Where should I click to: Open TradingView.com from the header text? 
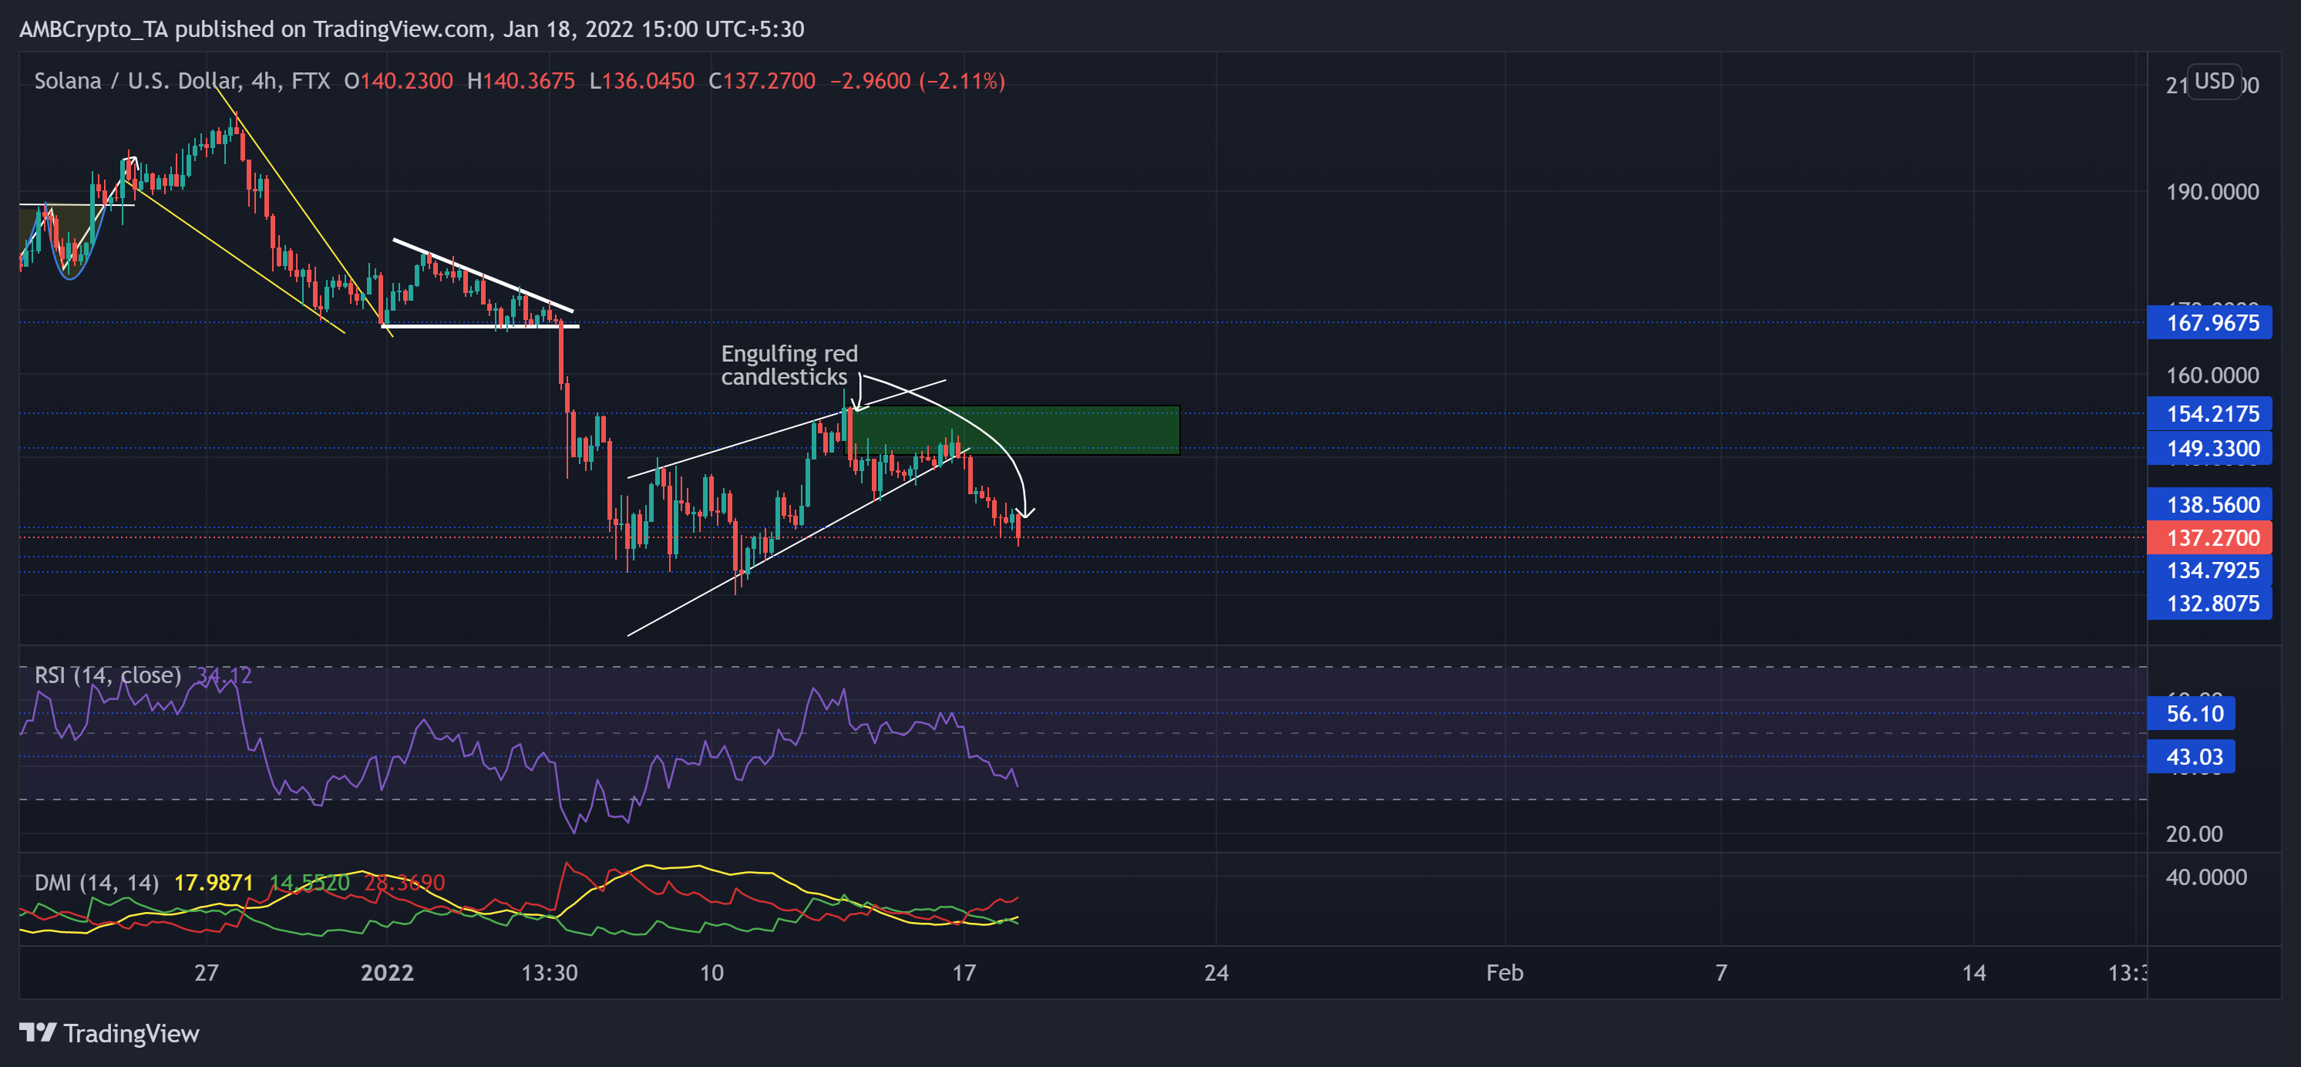[384, 29]
